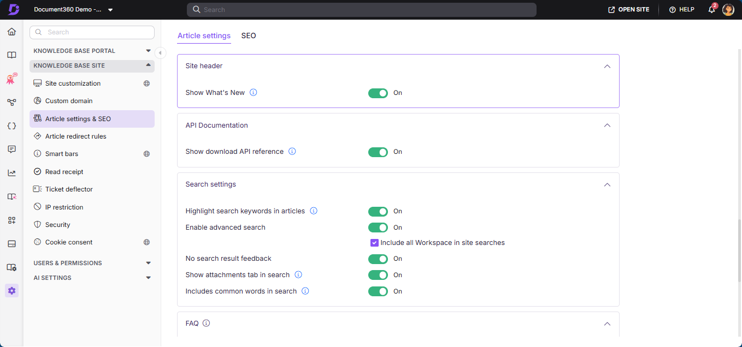The width and height of the screenshot is (742, 347).
Task: Open IP restriction menu item
Action: click(x=92, y=207)
